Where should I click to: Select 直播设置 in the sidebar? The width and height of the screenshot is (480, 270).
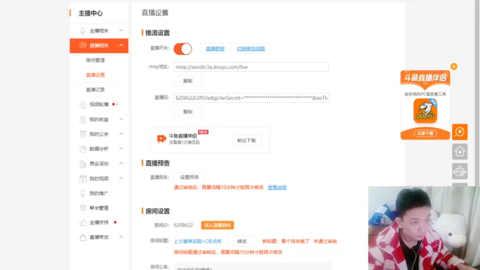[x=95, y=75]
